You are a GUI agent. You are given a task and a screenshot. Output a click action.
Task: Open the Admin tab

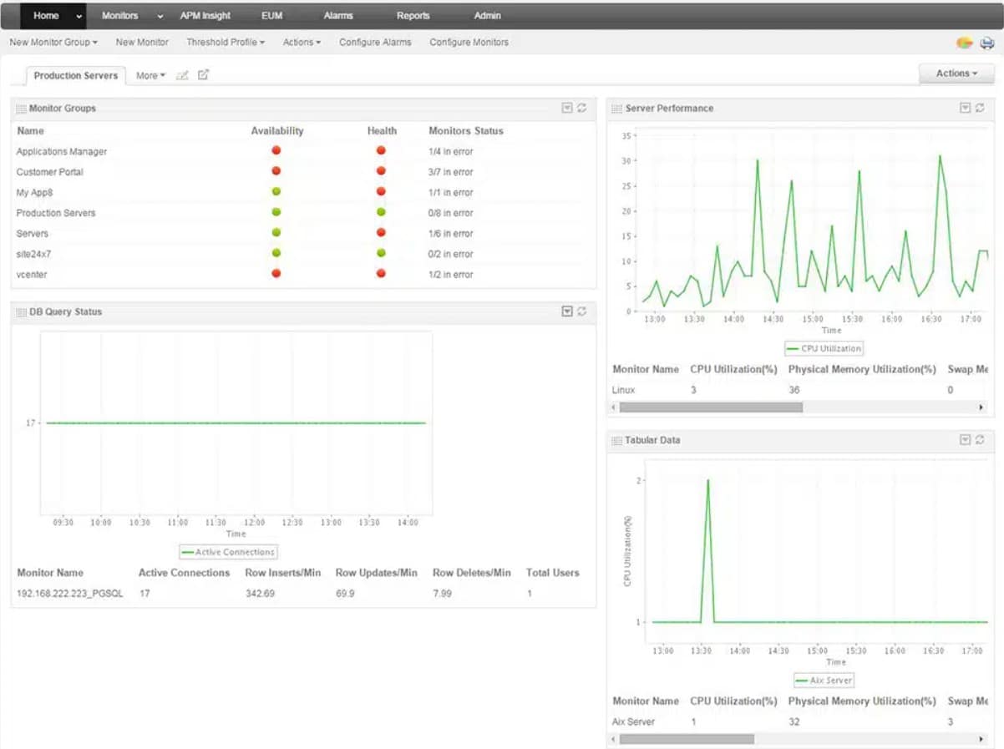point(488,16)
